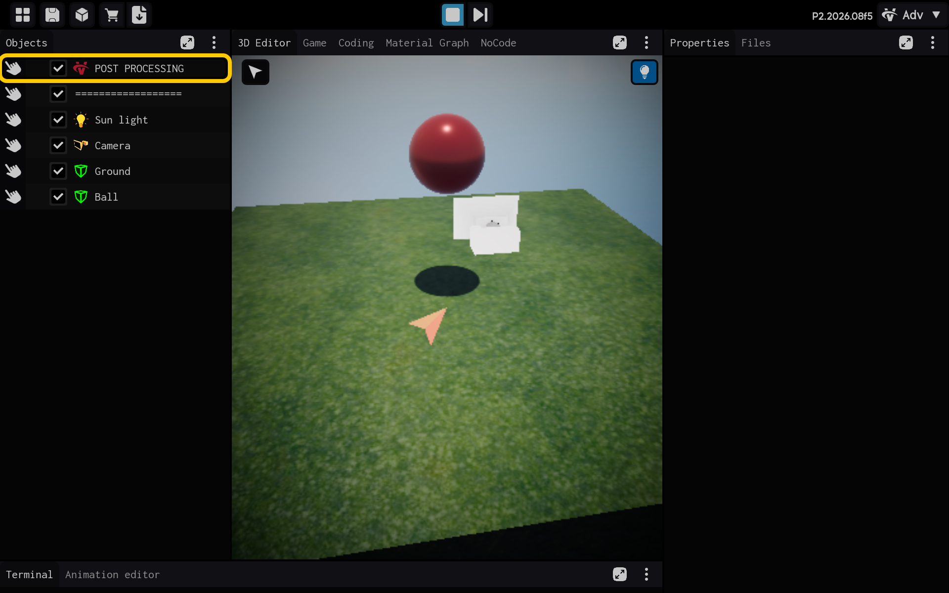This screenshot has width=949, height=593.
Task: Click hand drag icon for separator row
Action: 13,94
